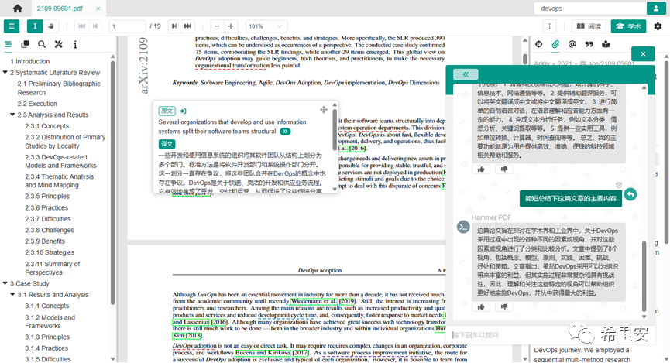The width and height of the screenshot is (670, 363).
Task: Open the home page icon
Action: coord(18,8)
